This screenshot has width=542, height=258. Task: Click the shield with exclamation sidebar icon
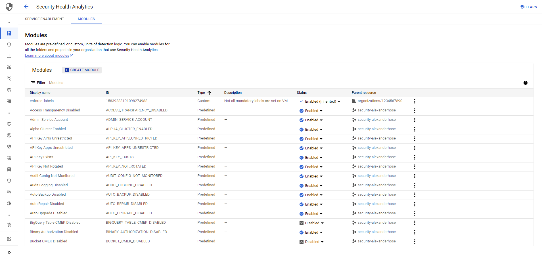pyautogui.click(x=9, y=44)
